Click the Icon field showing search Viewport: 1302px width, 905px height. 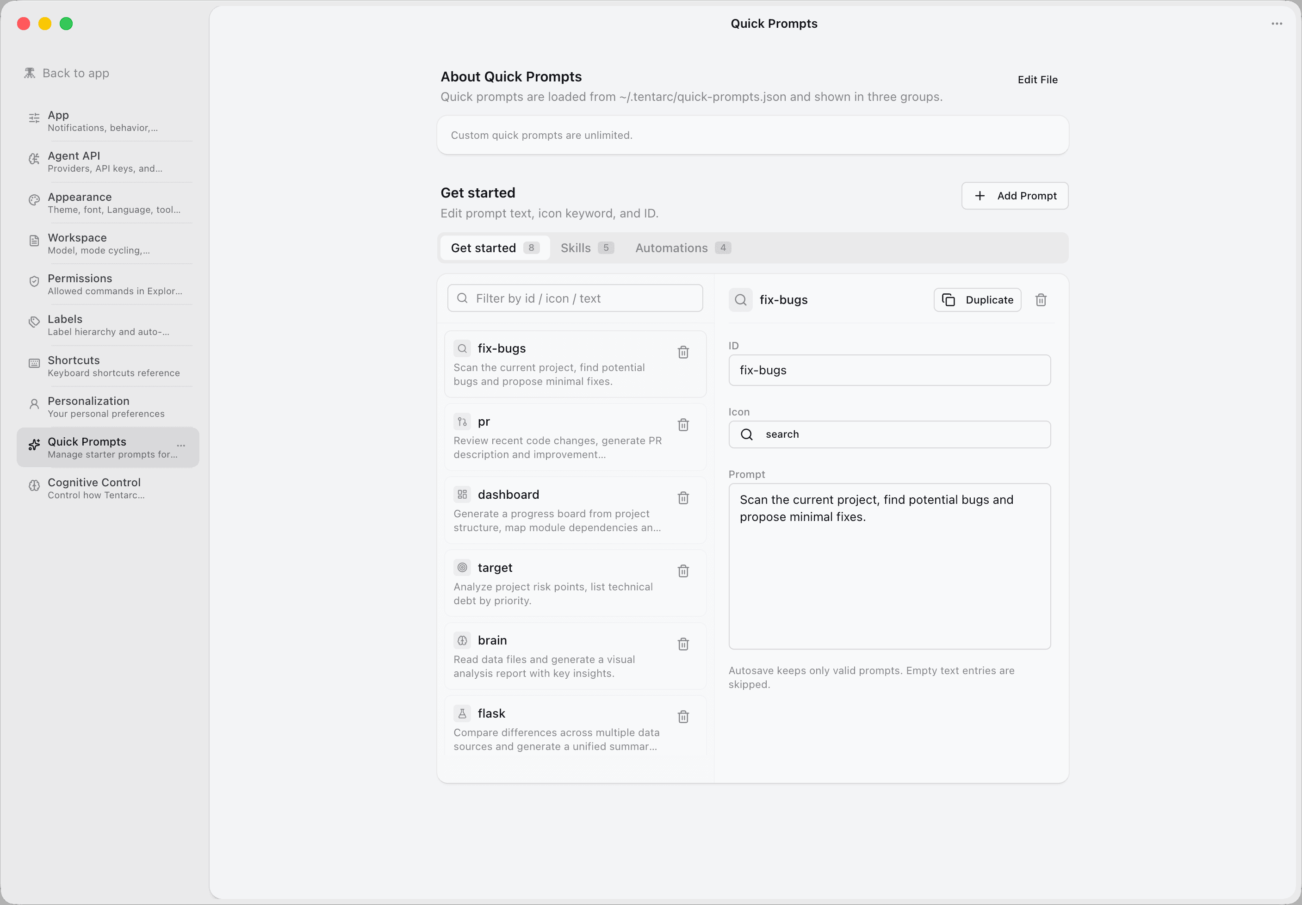coord(889,434)
